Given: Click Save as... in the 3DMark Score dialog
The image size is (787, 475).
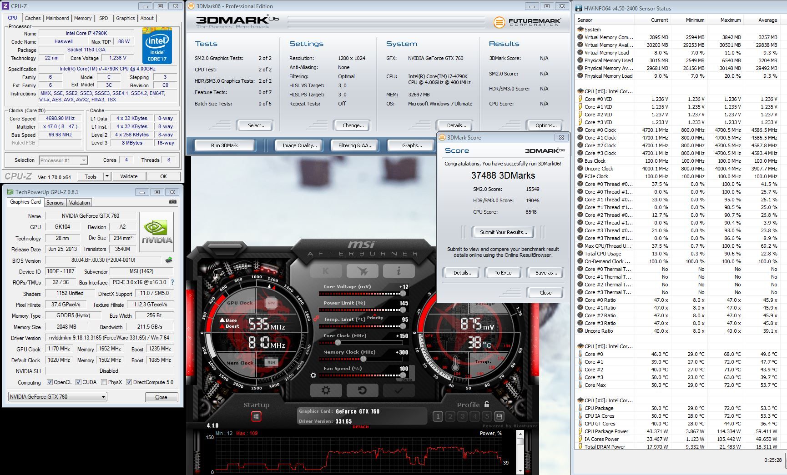Looking at the screenshot, I should coord(546,273).
